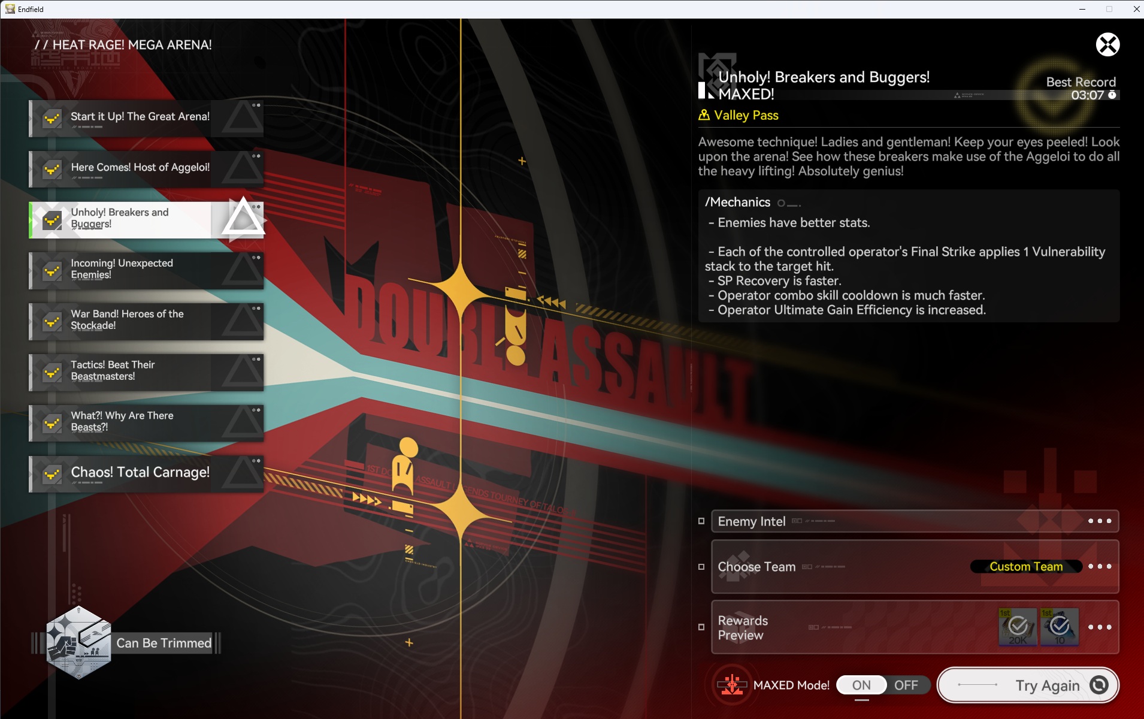Screen dimensions: 1144x719
Task: Close the arena menu with X icon
Action: pyautogui.click(x=1107, y=44)
